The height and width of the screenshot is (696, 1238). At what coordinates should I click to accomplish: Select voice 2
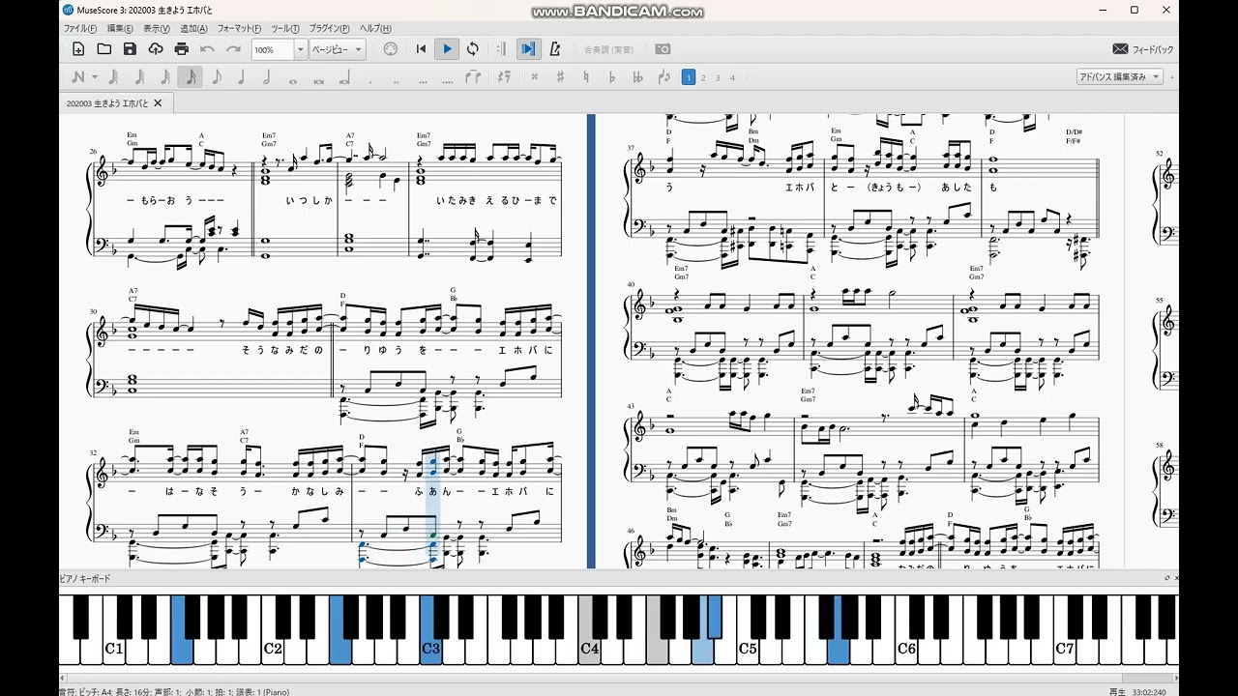[x=703, y=77]
